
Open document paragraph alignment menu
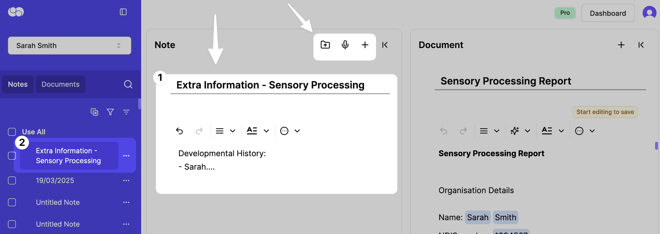[489, 131]
